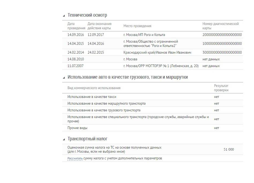Collapse the Транспортный налог section triangle
Viewport: 254px width, 183px height.
point(64,140)
